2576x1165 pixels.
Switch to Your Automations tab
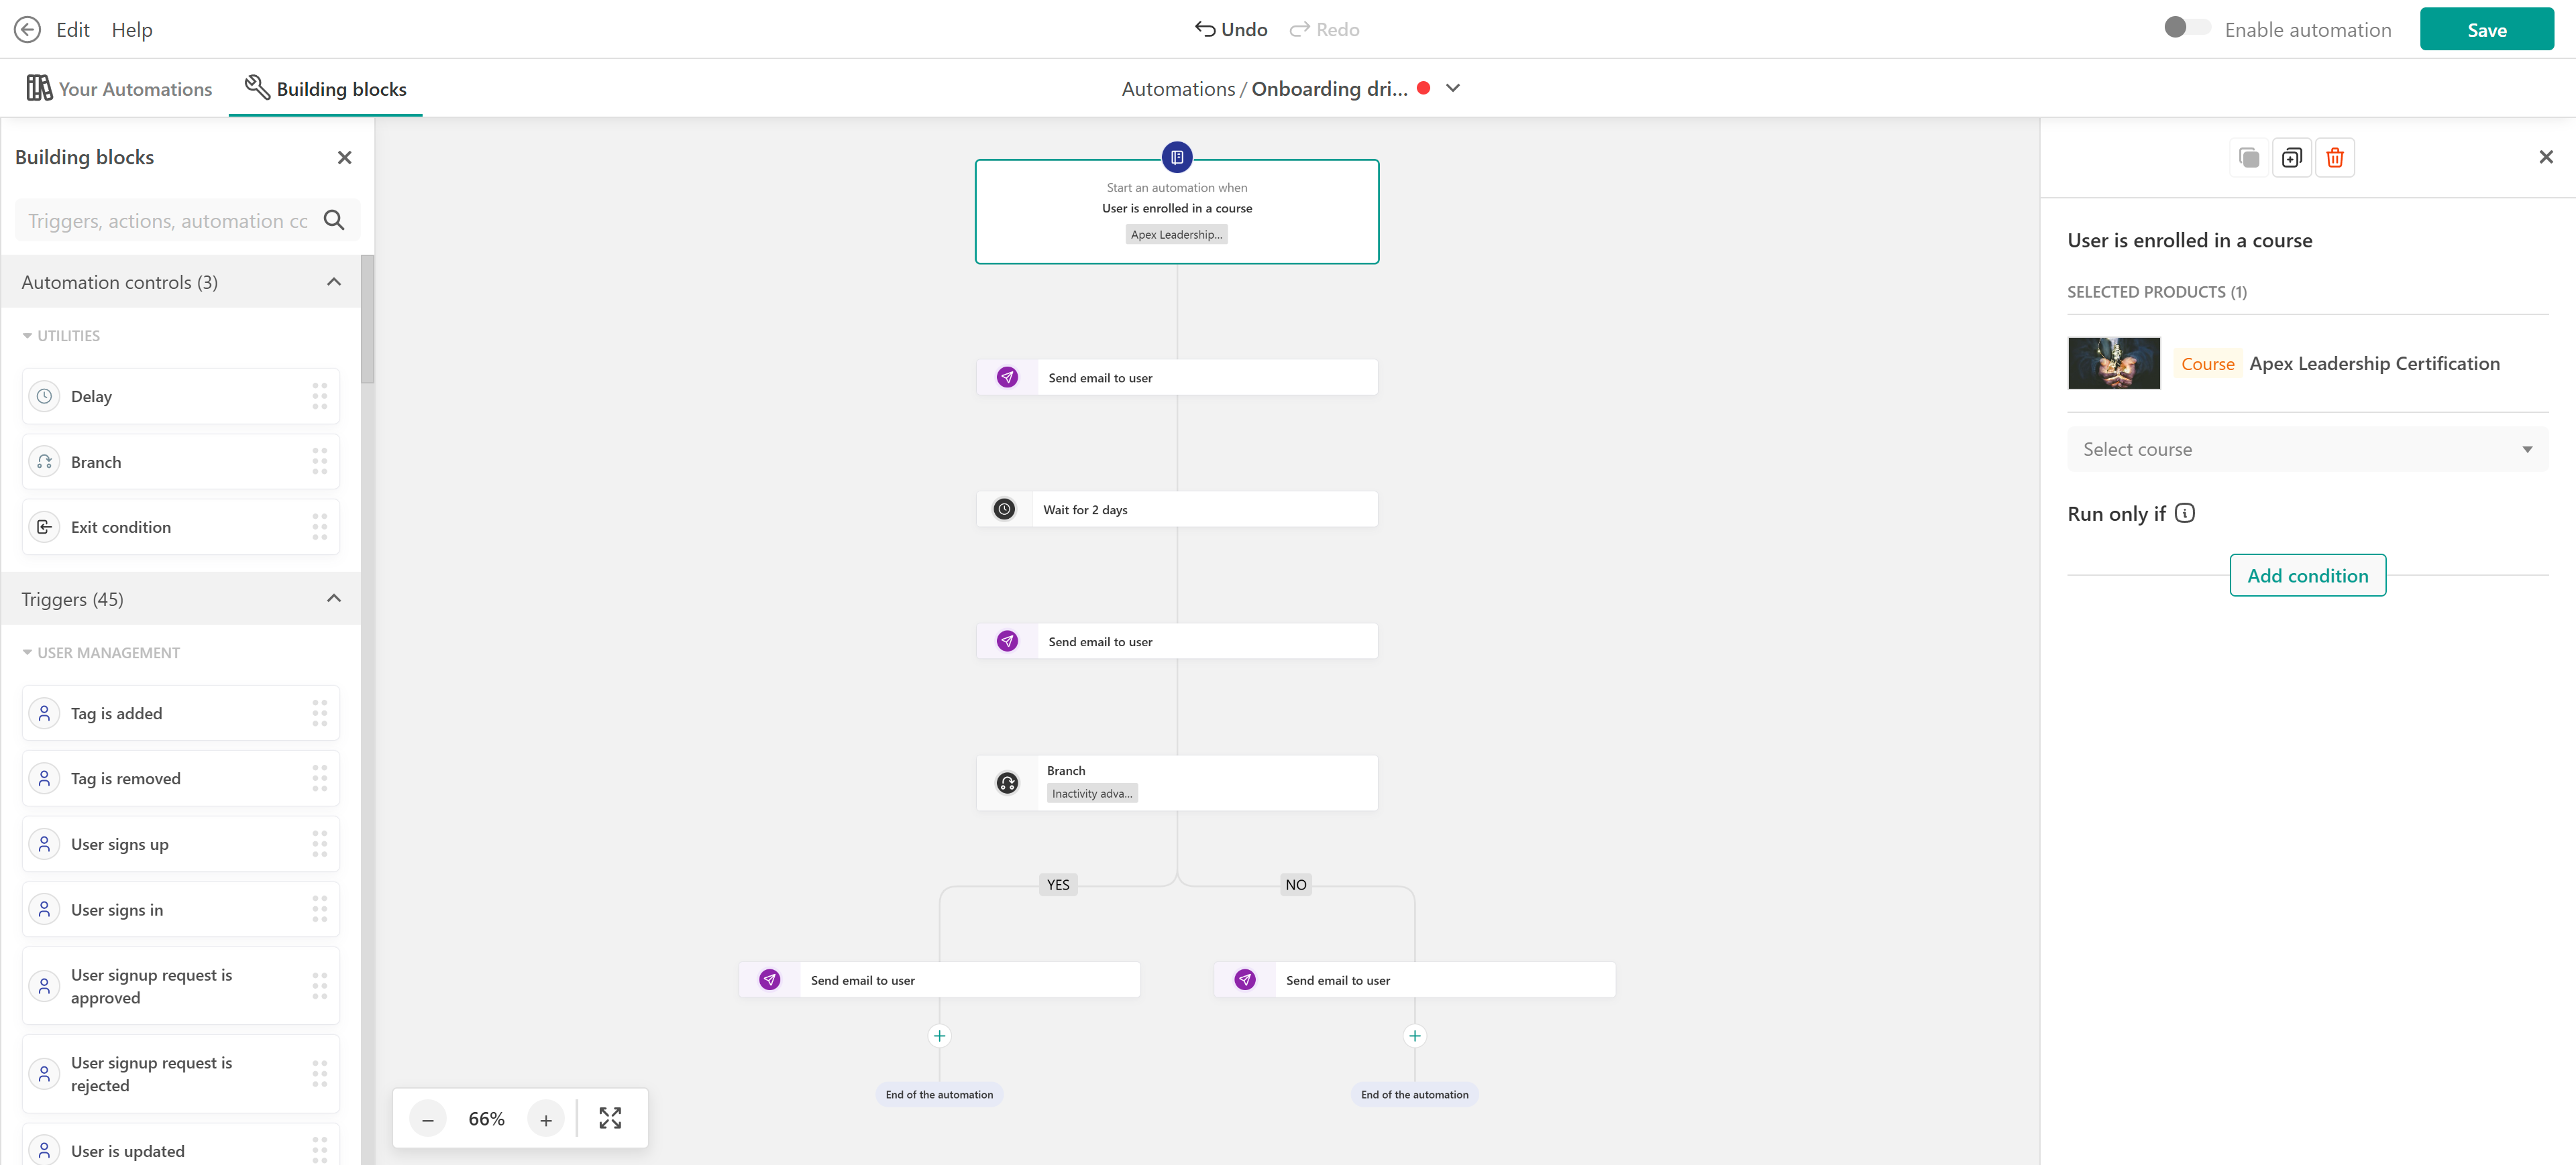tap(120, 89)
